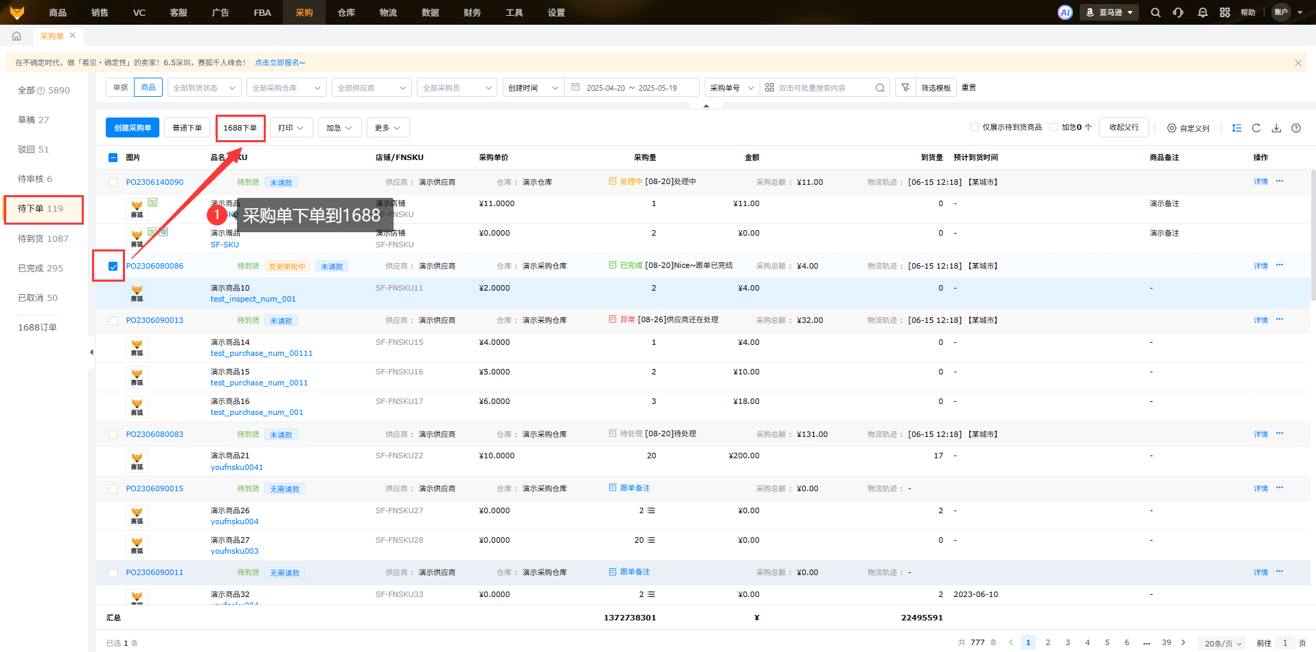Click the calendar icon in the date range
This screenshot has width=1316, height=652.
pyautogui.click(x=576, y=87)
